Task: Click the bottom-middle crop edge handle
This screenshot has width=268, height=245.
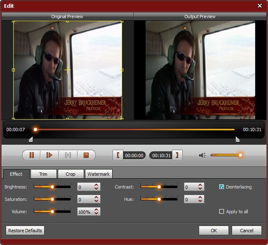Action: tap(67, 118)
